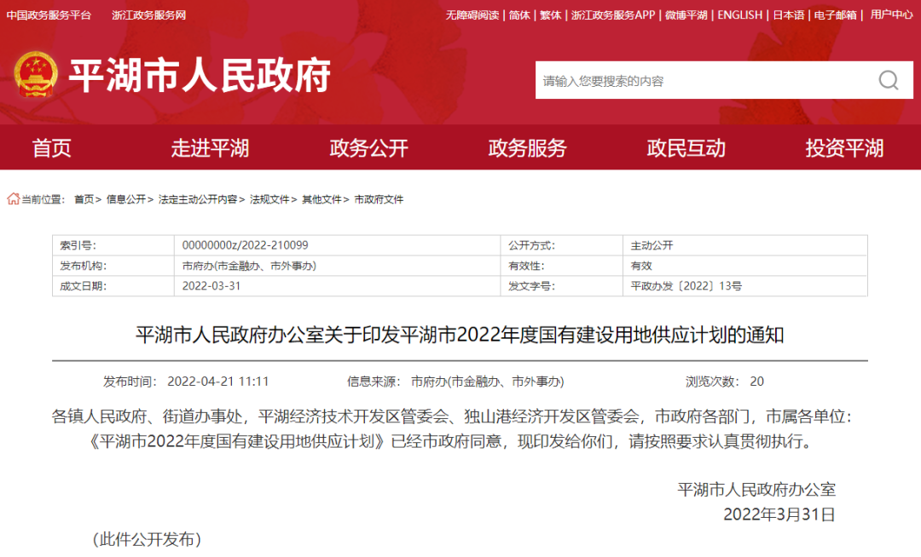
Task: Open 电子邮箱 link
Action: (x=835, y=15)
